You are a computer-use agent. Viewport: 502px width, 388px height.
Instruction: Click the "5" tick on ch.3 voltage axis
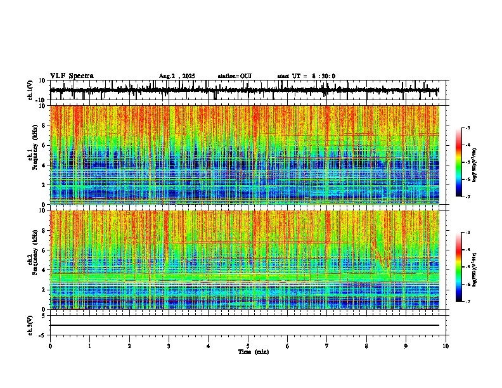[44, 316]
